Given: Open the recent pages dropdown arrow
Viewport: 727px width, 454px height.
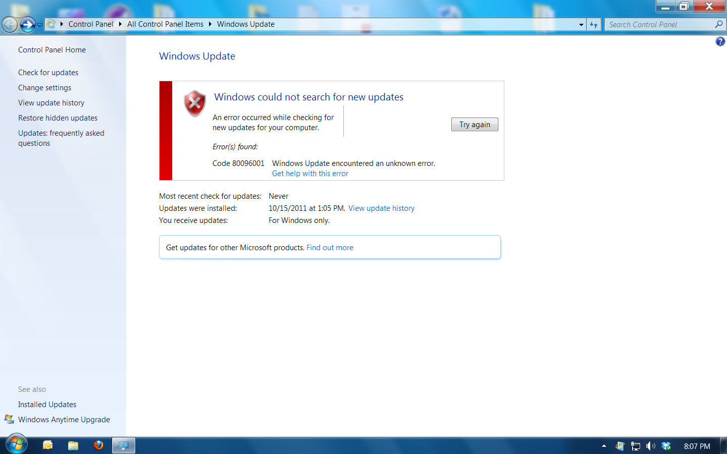Looking at the screenshot, I should coord(40,25).
